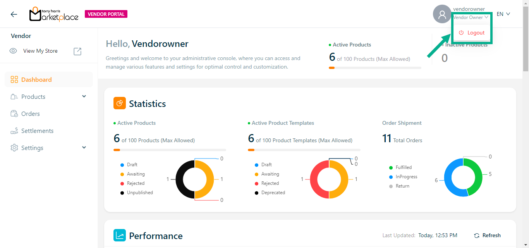This screenshot has height=248, width=529.
Task: Click the orange Statistics chart icon
Action: [120, 103]
